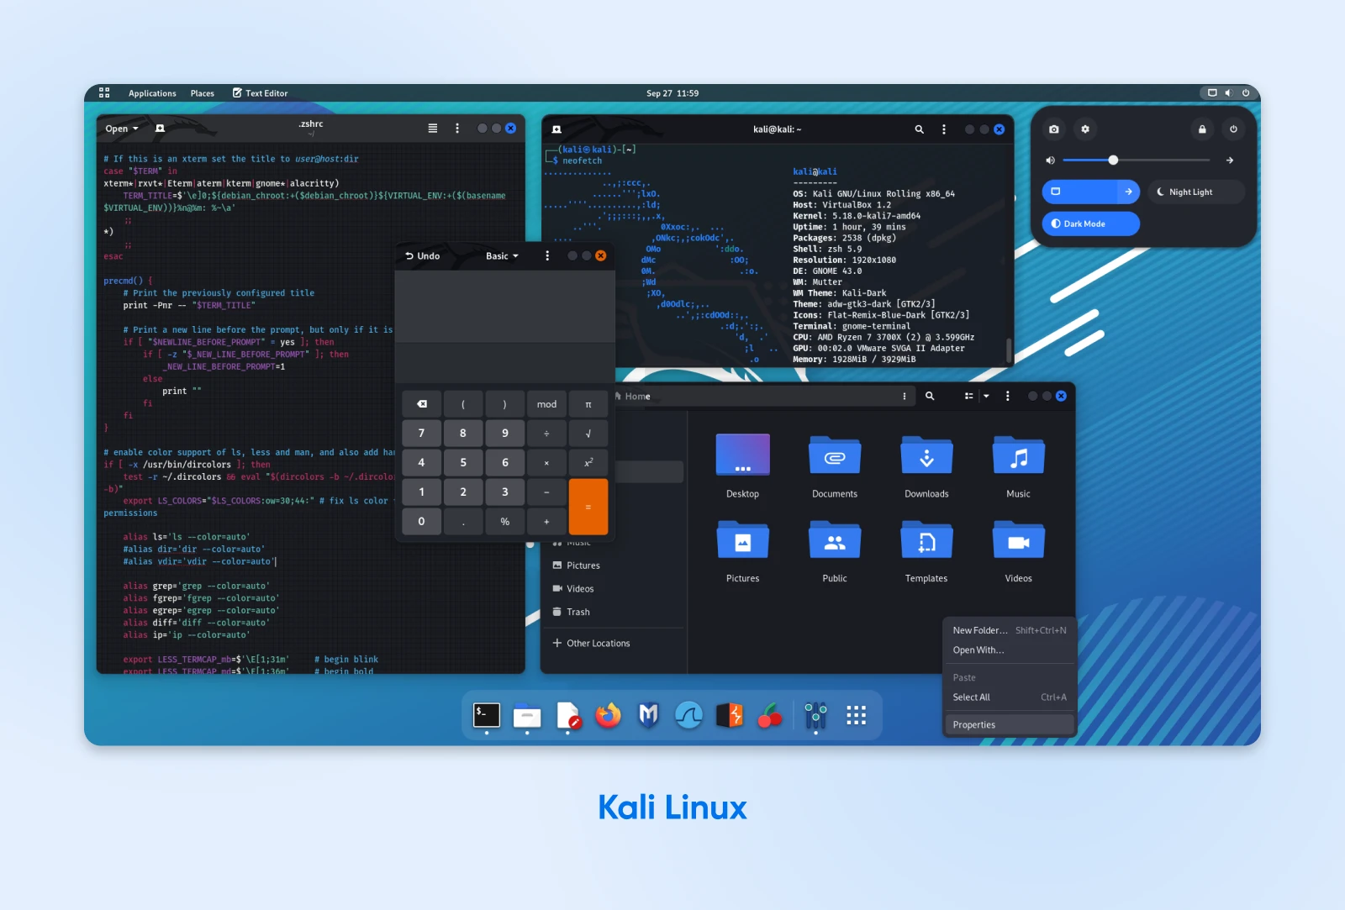Choose Open With in context menu
1345x910 pixels.
(1009, 650)
